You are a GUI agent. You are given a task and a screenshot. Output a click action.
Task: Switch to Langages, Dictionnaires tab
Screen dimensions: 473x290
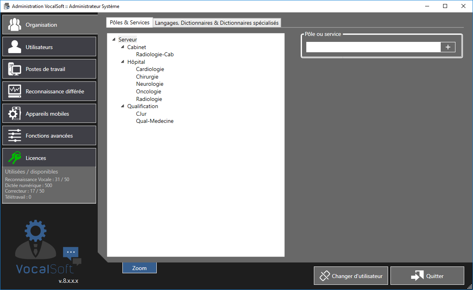tap(217, 23)
